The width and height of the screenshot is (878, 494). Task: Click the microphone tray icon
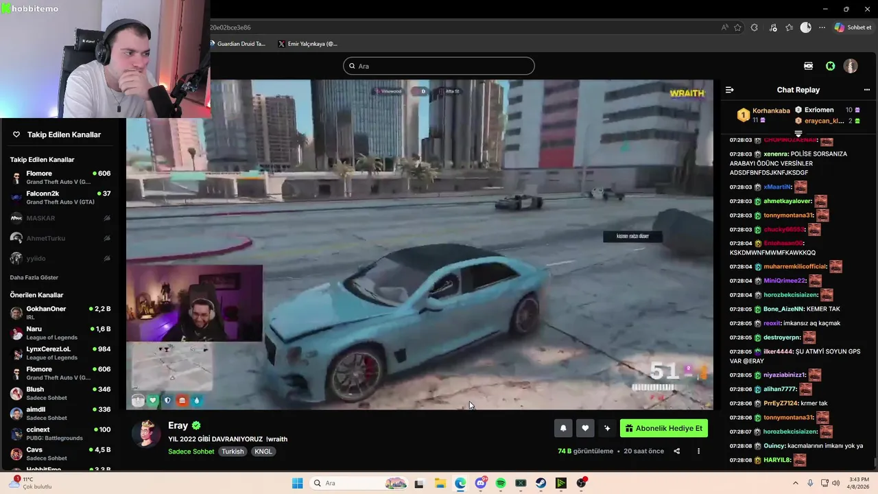pos(810,483)
